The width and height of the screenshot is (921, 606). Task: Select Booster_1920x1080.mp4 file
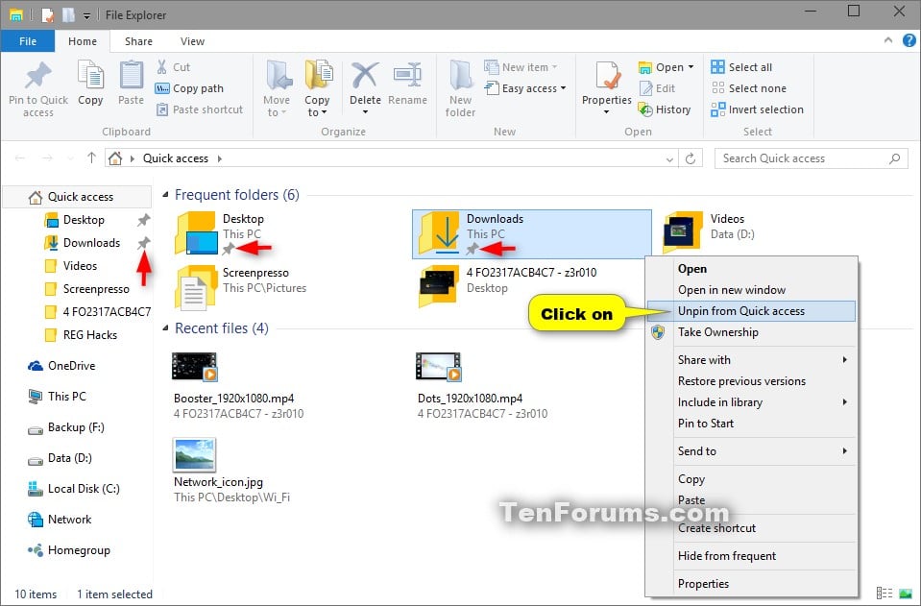(238, 386)
